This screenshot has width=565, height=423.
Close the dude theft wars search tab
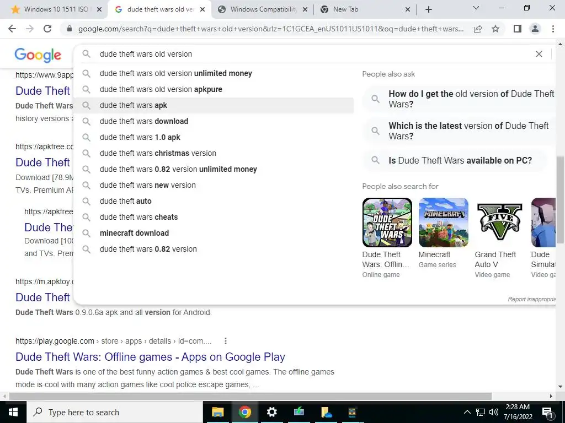coord(202,10)
